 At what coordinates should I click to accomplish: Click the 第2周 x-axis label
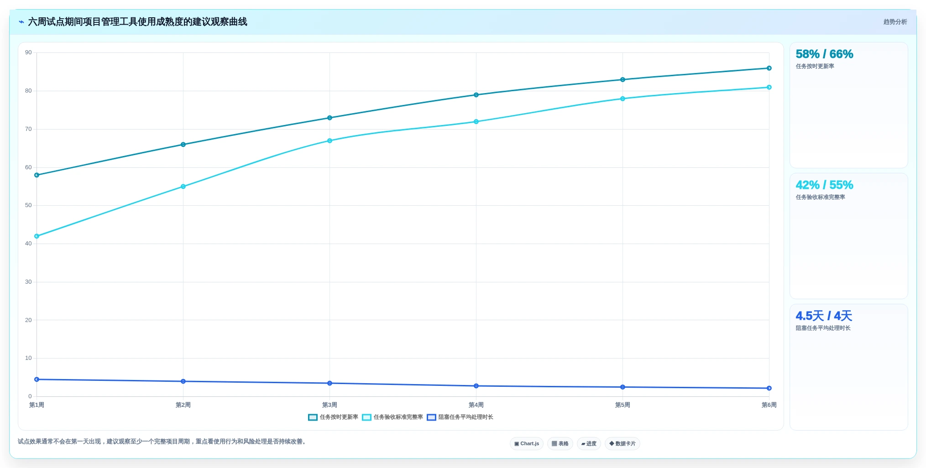coord(183,405)
